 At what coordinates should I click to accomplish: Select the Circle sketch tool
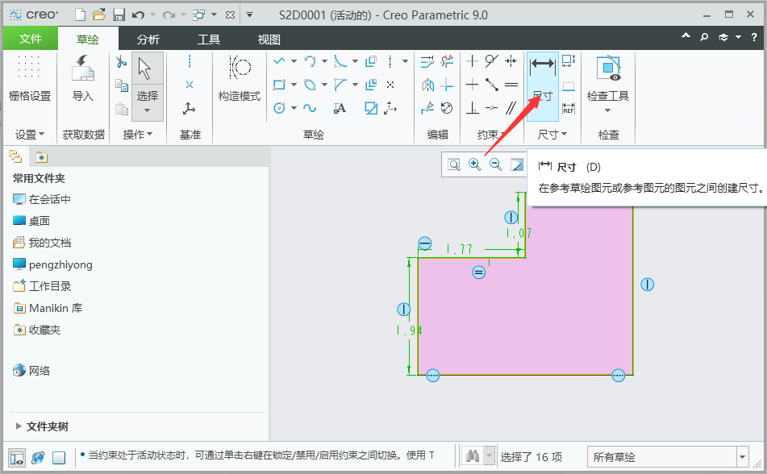(x=279, y=108)
